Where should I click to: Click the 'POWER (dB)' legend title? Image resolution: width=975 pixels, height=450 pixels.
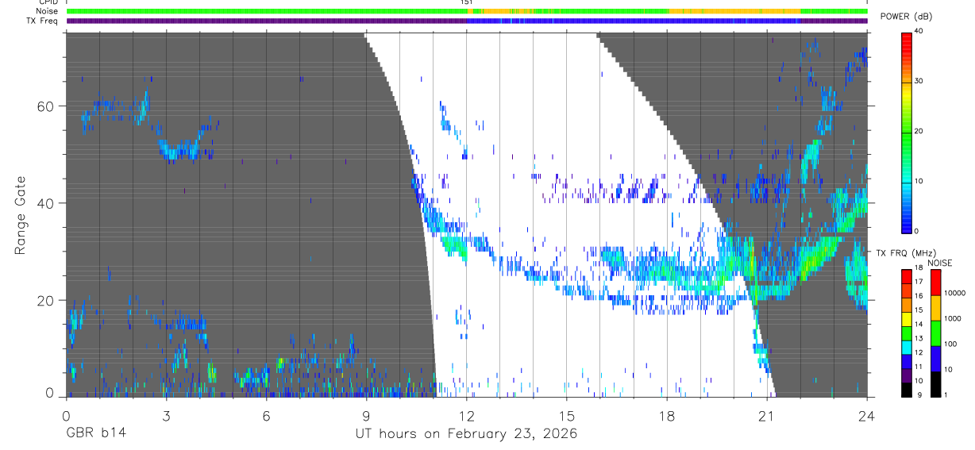point(906,17)
